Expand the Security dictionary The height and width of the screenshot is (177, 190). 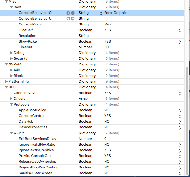[x=12, y=58]
